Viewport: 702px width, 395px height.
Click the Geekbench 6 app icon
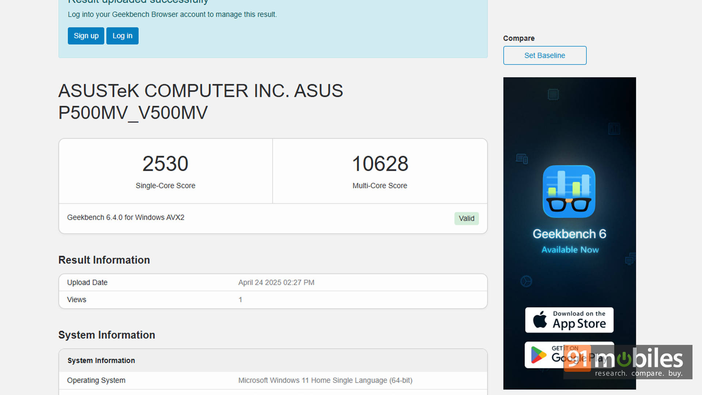click(x=569, y=191)
